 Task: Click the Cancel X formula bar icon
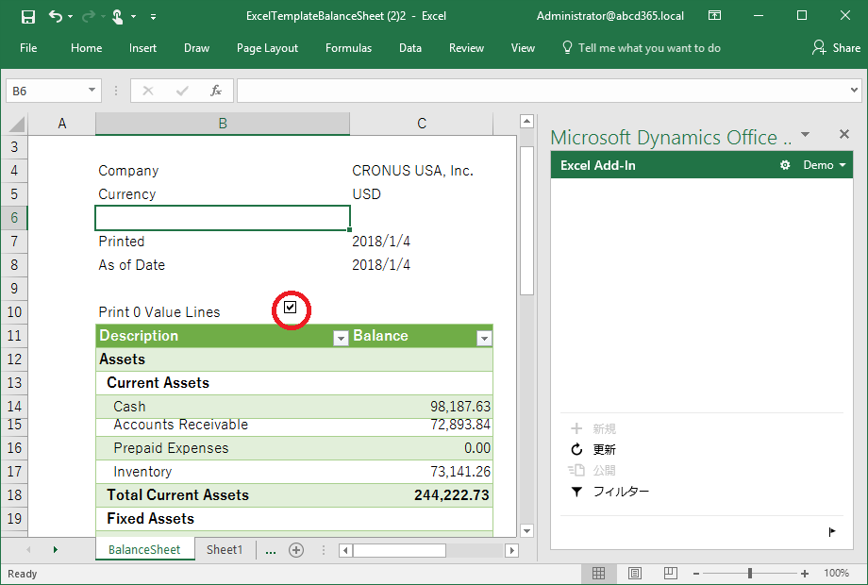(148, 91)
